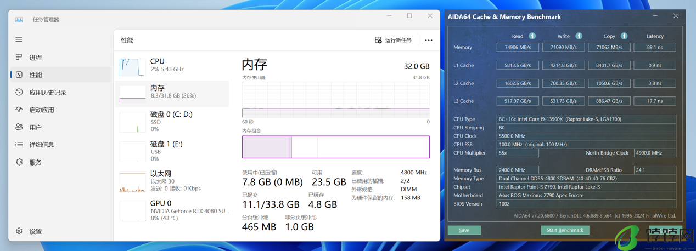The width and height of the screenshot is (696, 251).
Task: Click Motherboard Asus ROG Maximus Z790 field
Action: 586,196
